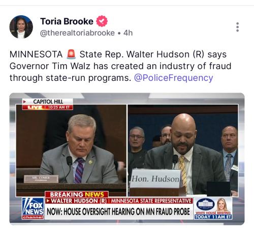Viewport: 254px width, 232px height.
Task: Click the chairman's desk nameplate in the video
Action: 41,179
